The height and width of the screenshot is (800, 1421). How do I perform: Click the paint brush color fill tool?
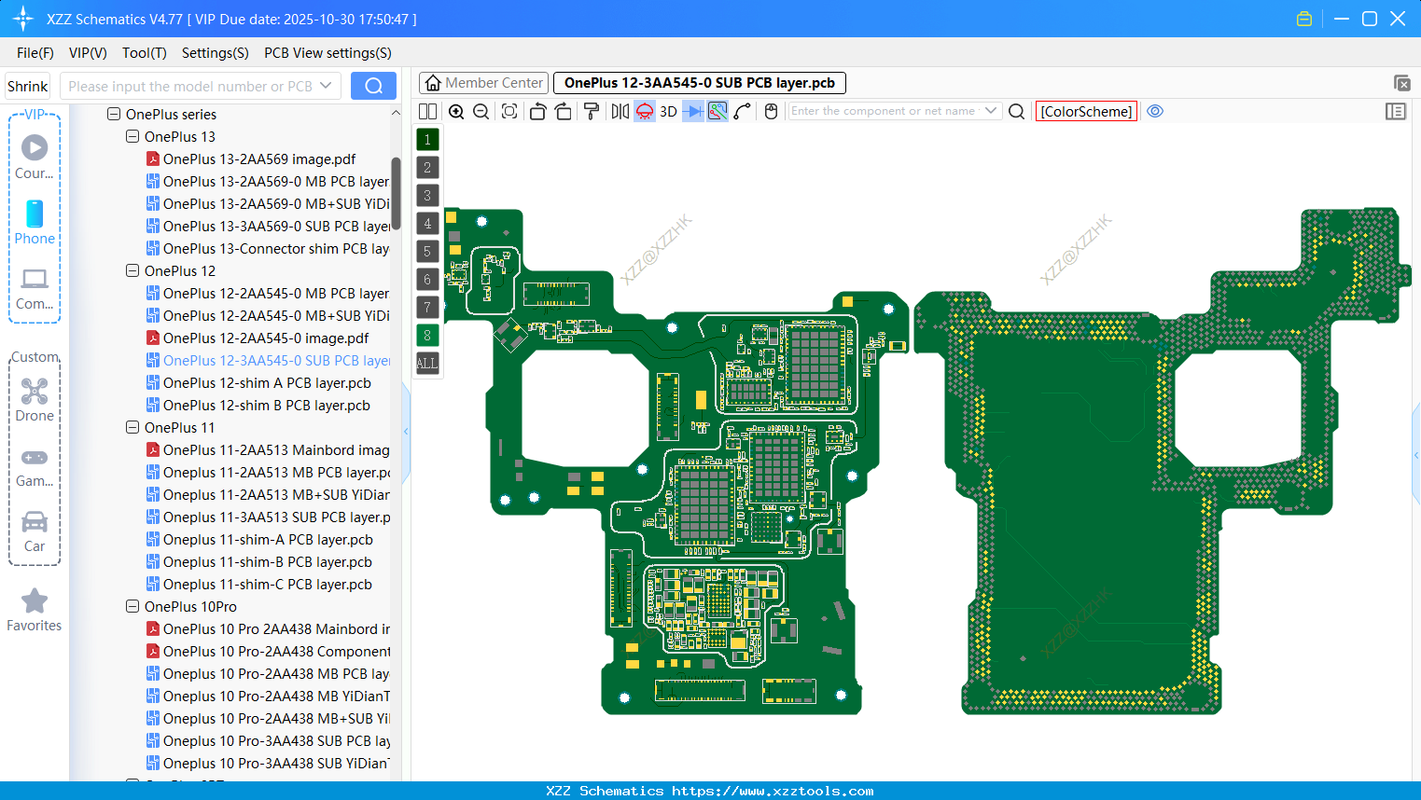[x=591, y=111]
